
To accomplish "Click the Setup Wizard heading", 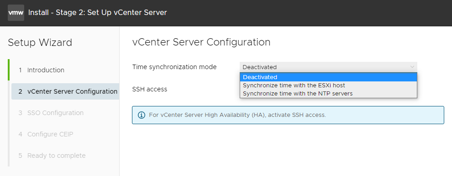I will click(x=40, y=42).
